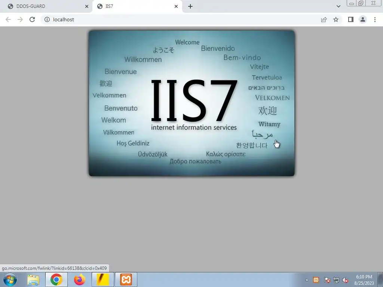Open a new tab with plus button

pos(190,6)
